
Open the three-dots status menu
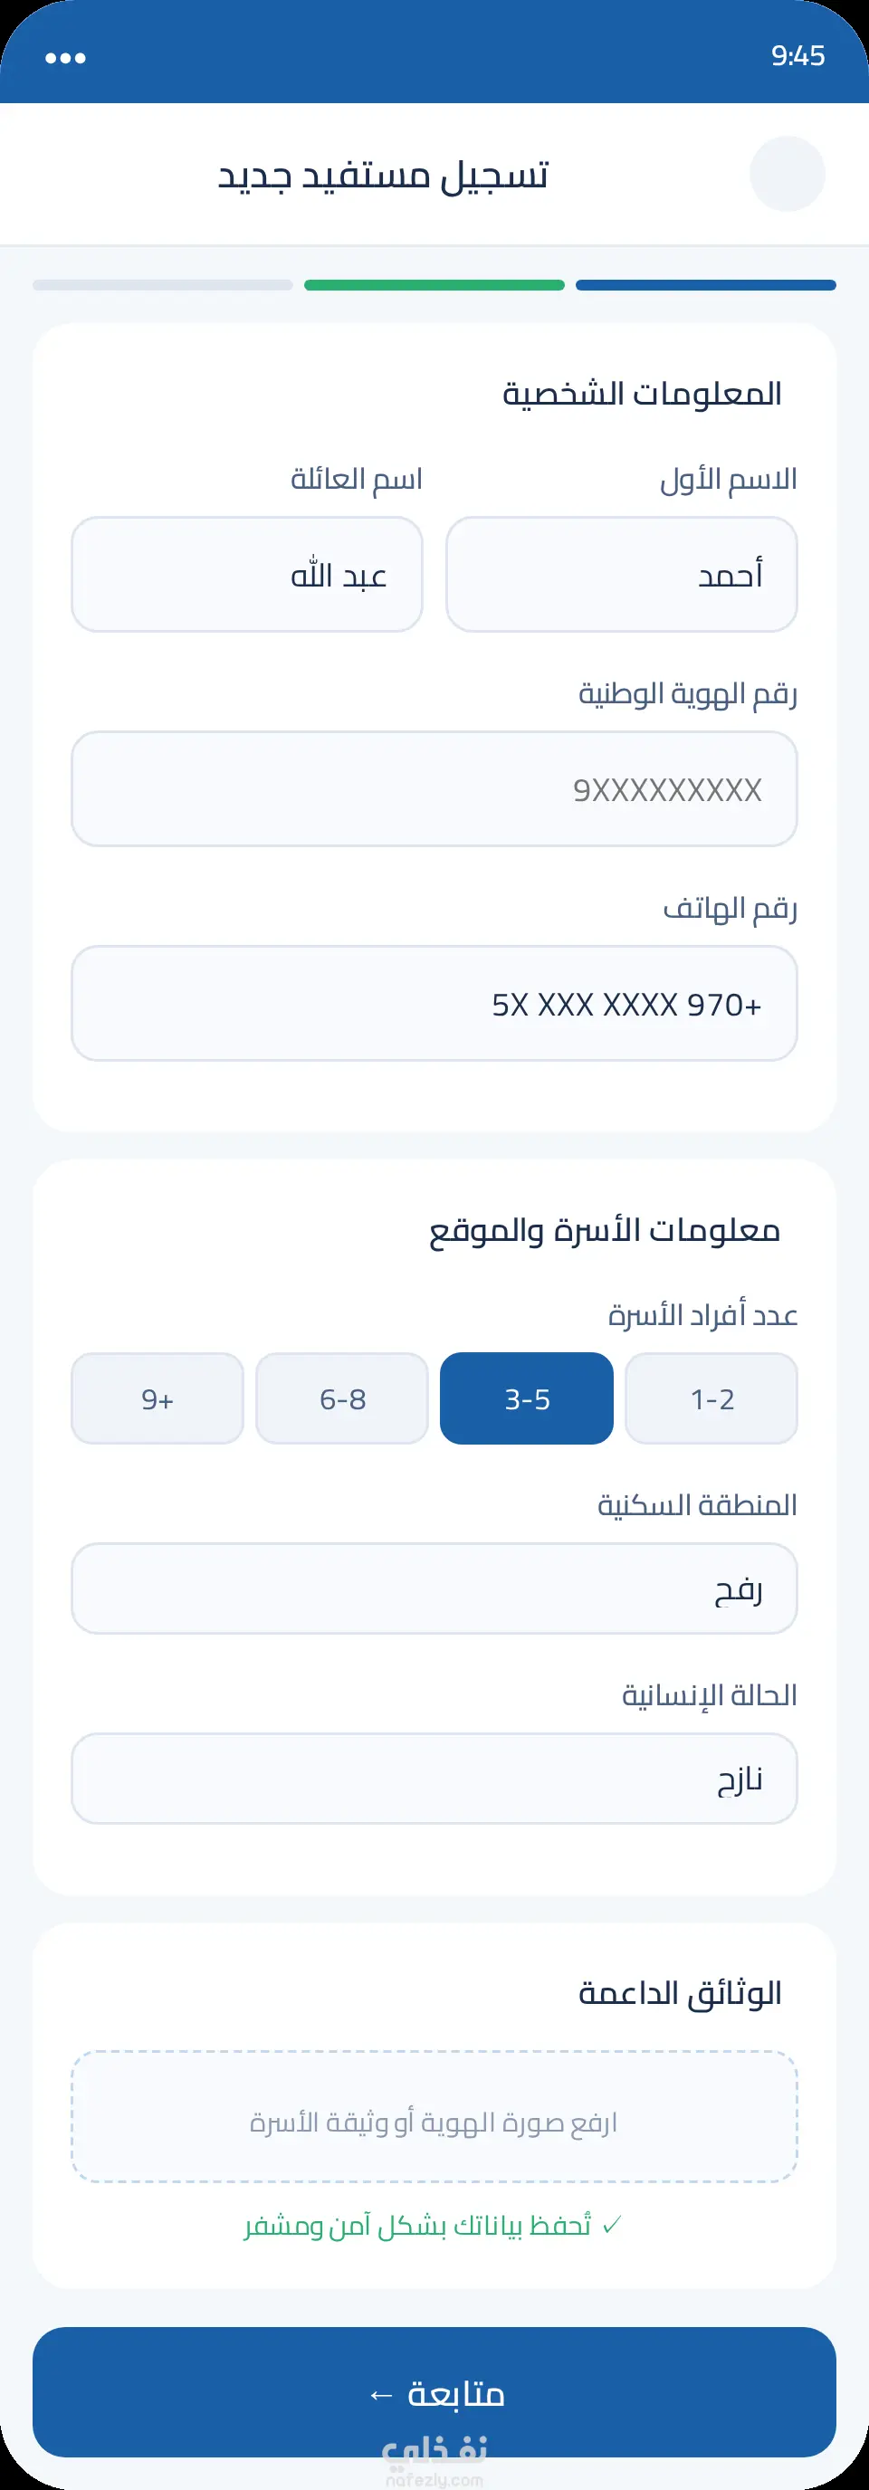coord(66,58)
